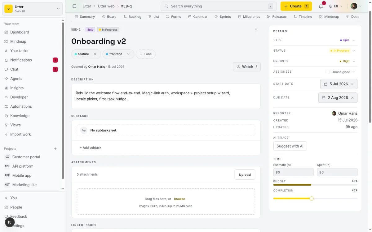Expand the Utter workspace switcher
This screenshot has width=372, height=232.
pyautogui.click(x=33, y=9)
